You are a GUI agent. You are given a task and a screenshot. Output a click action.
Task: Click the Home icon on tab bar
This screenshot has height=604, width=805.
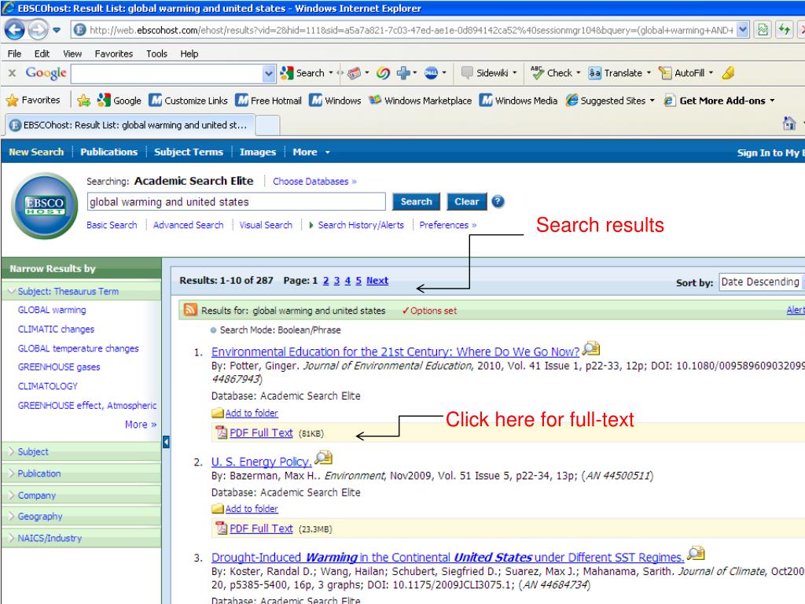789,123
